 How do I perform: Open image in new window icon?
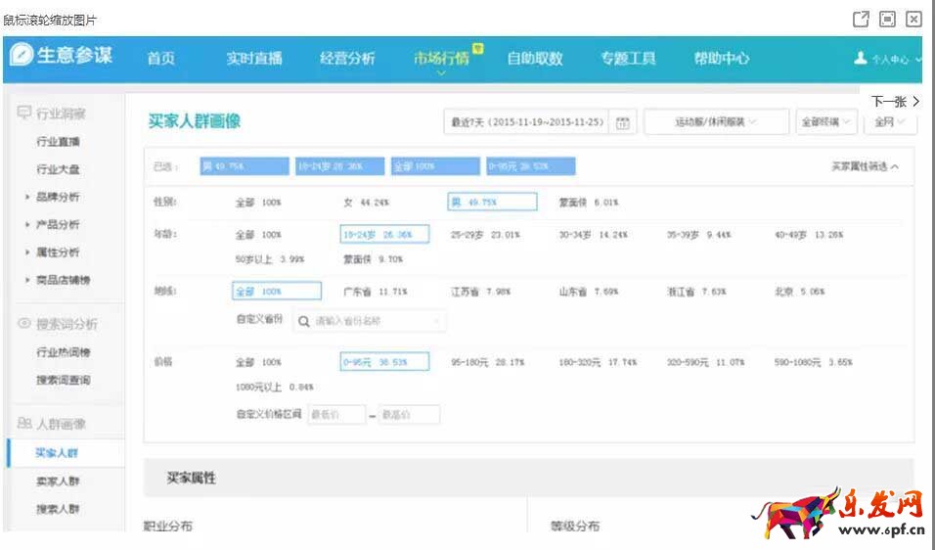[x=861, y=19]
